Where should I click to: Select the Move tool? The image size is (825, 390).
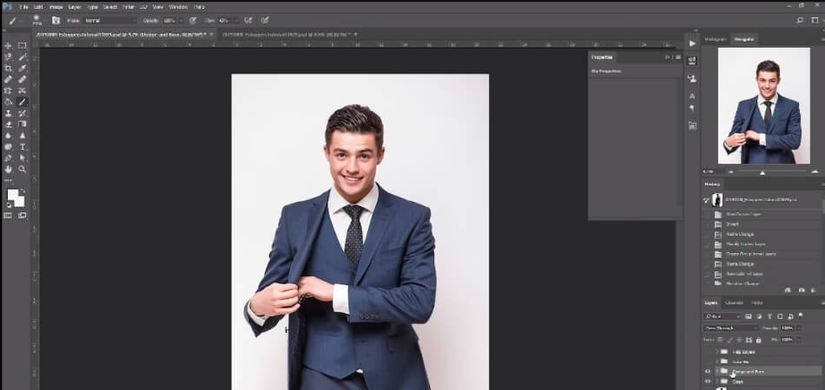(x=8, y=46)
